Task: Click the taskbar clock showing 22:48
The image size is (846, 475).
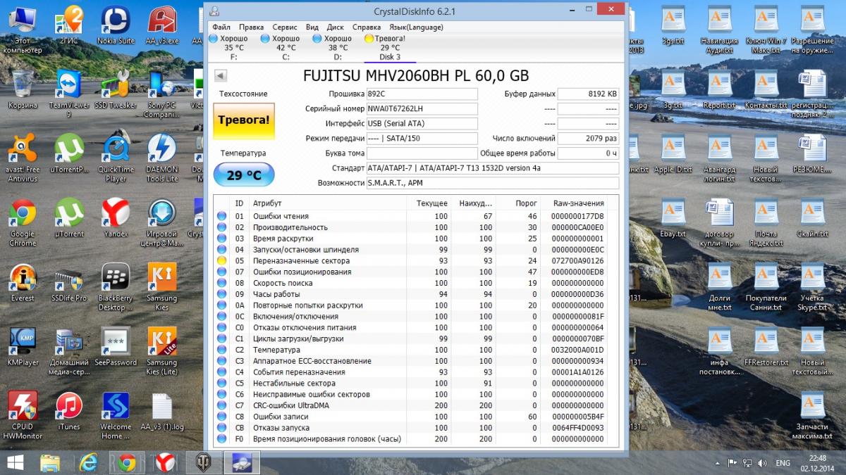Action: pyautogui.click(x=818, y=462)
